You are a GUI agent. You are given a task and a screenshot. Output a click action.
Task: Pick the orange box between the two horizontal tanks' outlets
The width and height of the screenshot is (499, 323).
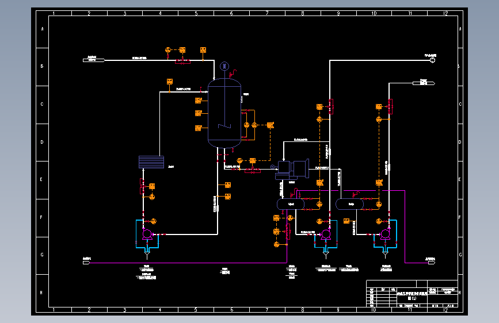(x=346, y=221)
